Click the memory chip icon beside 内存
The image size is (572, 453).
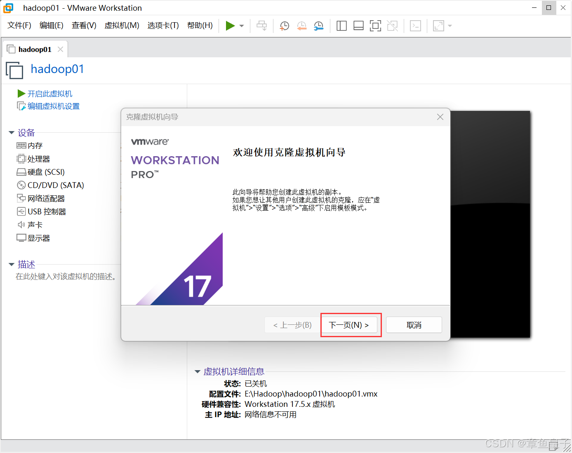(x=21, y=146)
